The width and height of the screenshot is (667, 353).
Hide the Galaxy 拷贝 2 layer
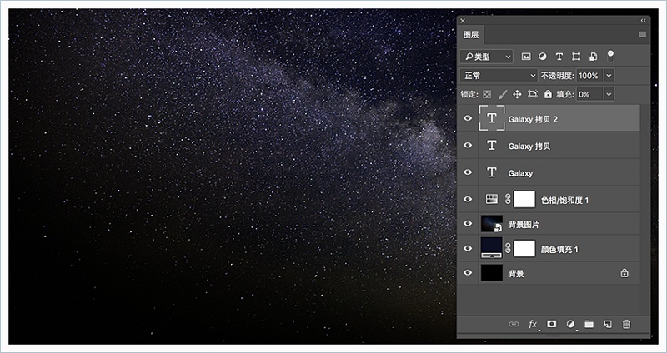pyautogui.click(x=468, y=118)
